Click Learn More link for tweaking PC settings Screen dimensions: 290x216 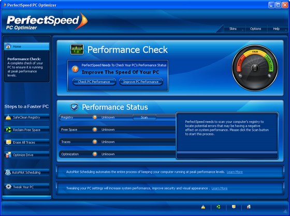coord(220,188)
